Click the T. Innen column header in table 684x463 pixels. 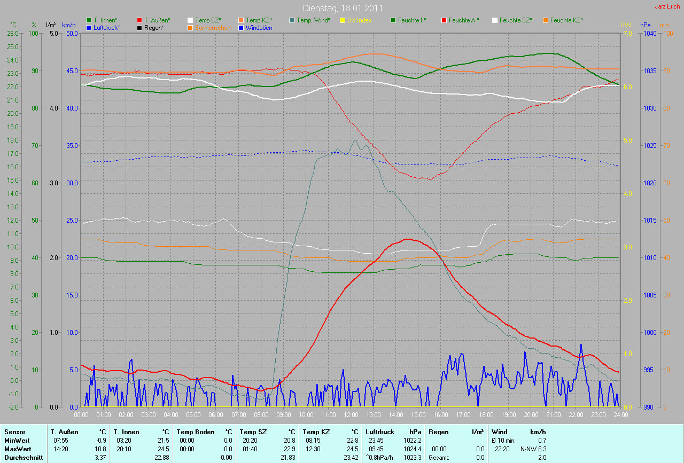[x=126, y=432]
